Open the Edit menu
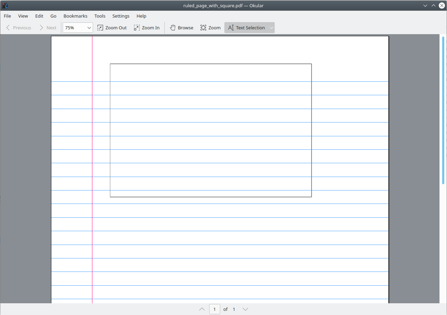The image size is (447, 315). click(x=39, y=16)
